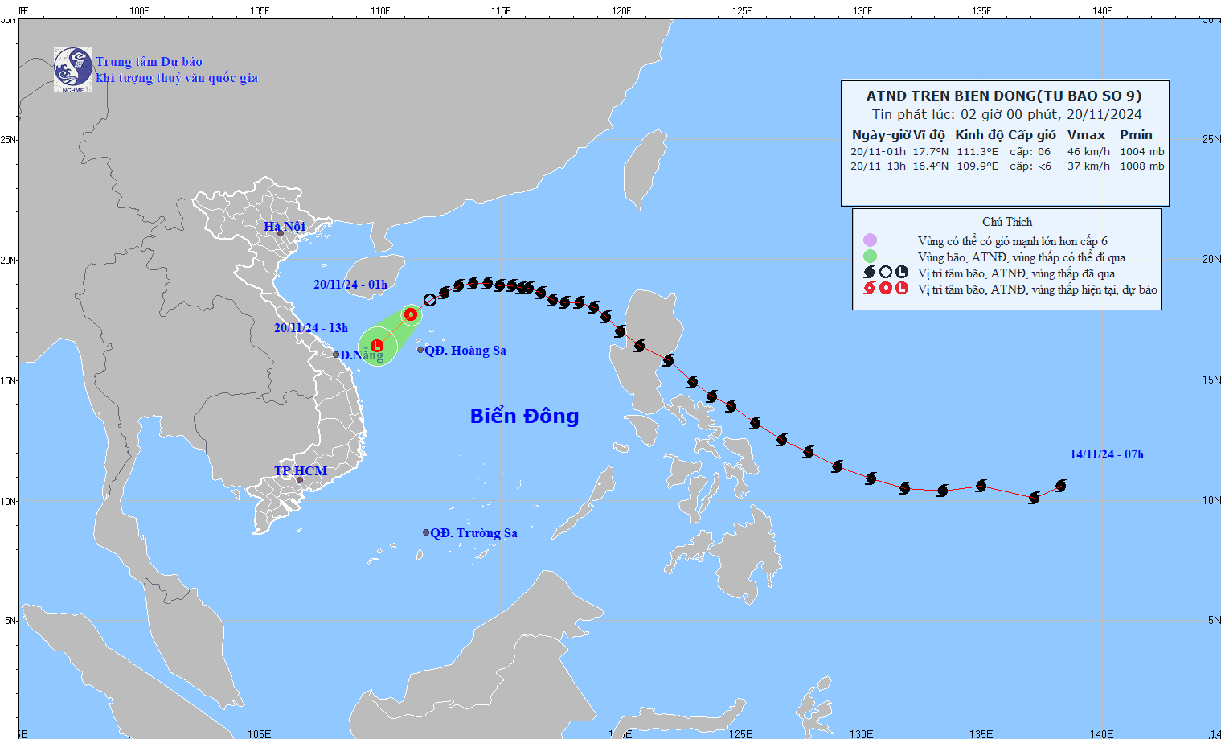Viewport: 1221px width, 739px height.
Task: Select the red storm marker for 20/11/24 - 01h
Action: click(x=411, y=314)
